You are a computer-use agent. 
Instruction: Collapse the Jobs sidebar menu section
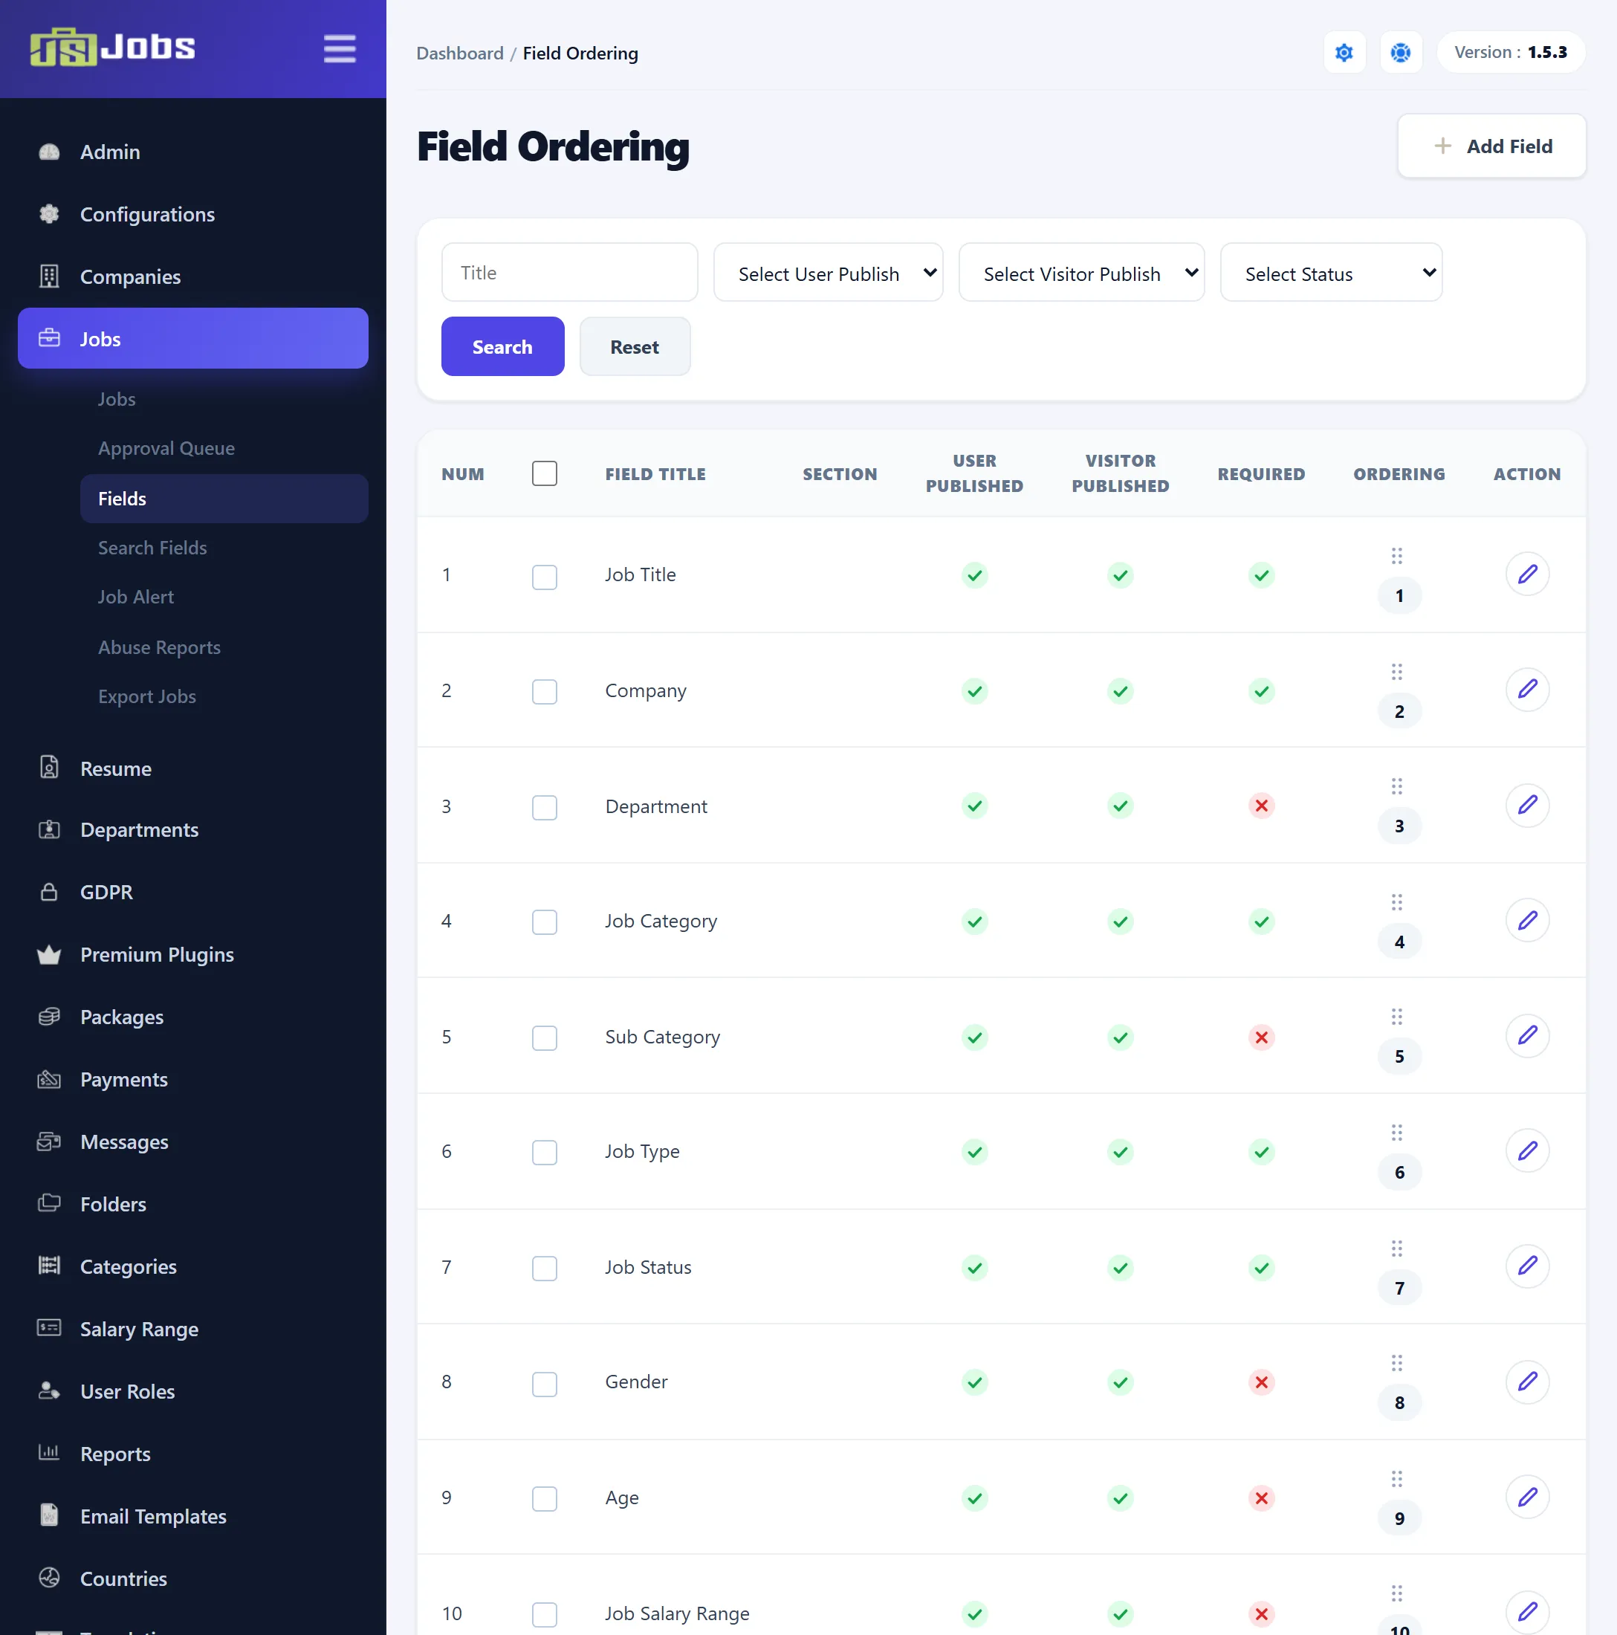193,338
